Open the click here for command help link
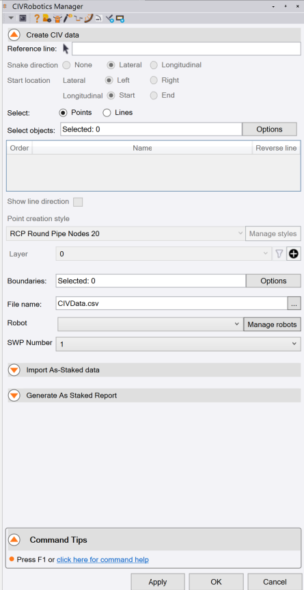The width and height of the screenshot is (304, 590). pos(102,559)
